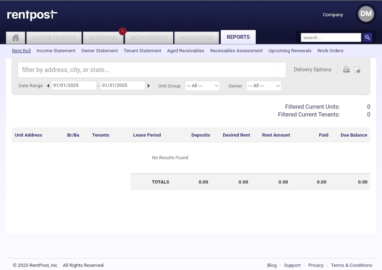Switch to Work Orders tab
Image resolution: width=382 pixels, height=270 pixels.
149,38
